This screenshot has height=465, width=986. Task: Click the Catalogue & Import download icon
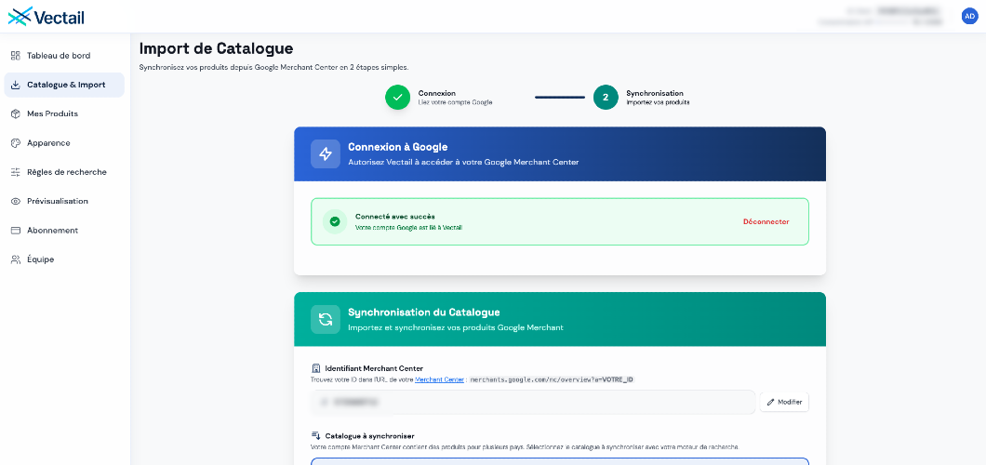[16, 85]
